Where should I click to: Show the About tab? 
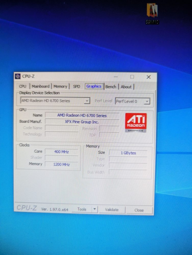point(126,87)
